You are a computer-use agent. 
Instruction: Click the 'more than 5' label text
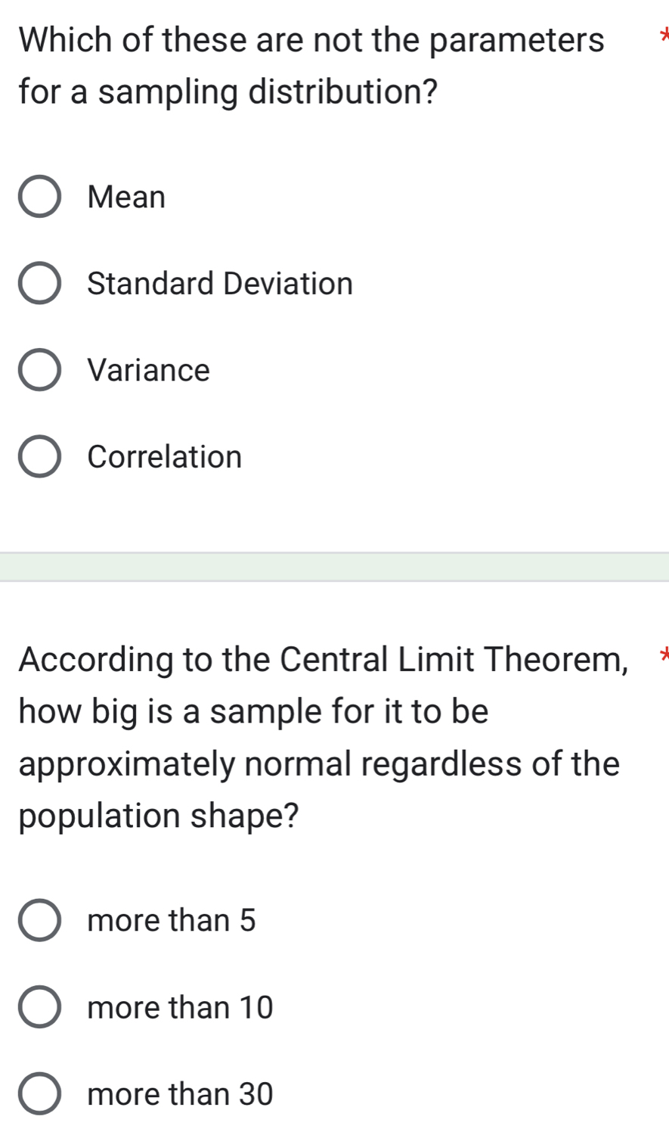[x=172, y=921]
